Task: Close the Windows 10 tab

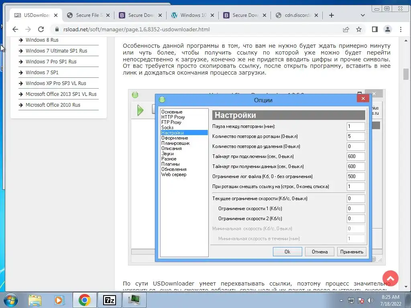Action: click(212, 15)
